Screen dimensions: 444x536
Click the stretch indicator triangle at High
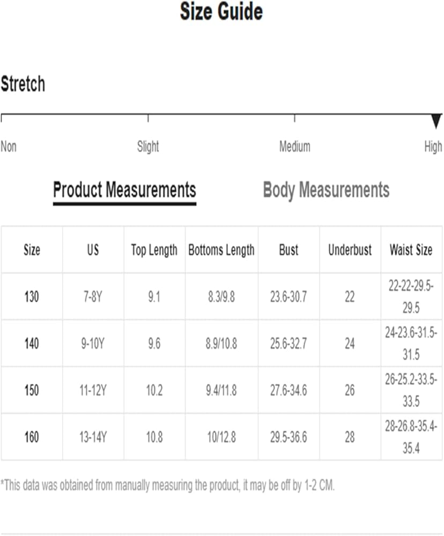pyautogui.click(x=436, y=121)
